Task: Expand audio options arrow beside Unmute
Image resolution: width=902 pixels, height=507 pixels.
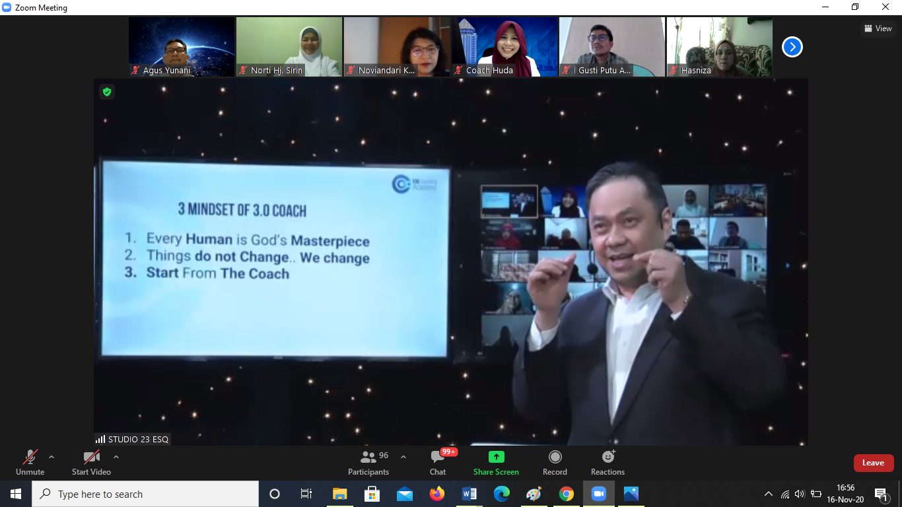Action: click(52, 457)
